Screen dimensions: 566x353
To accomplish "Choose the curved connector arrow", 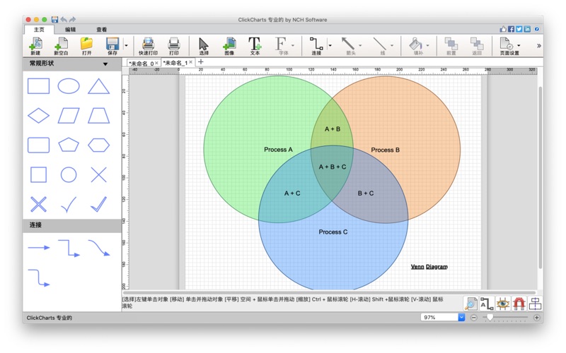I will [98, 248].
